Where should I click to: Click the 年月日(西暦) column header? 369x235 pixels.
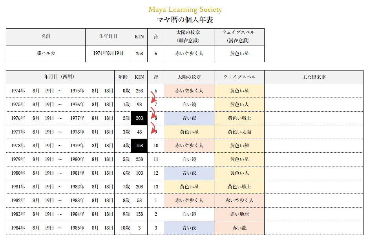point(60,77)
